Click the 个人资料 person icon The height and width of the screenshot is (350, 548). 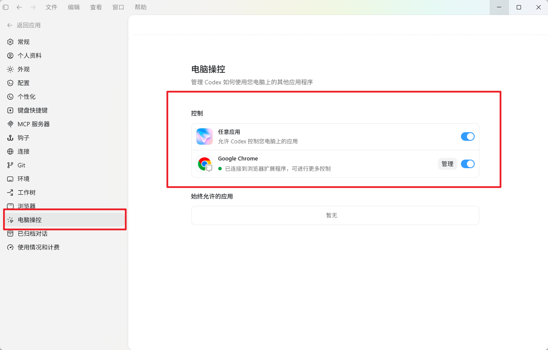tap(10, 56)
